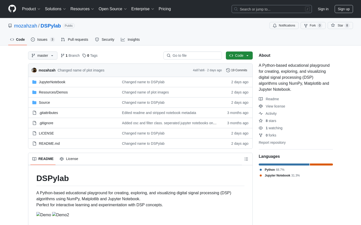Click the Security shield icon

click(x=97, y=39)
